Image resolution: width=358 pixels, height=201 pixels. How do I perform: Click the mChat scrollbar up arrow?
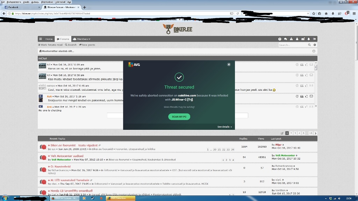pos(316,63)
